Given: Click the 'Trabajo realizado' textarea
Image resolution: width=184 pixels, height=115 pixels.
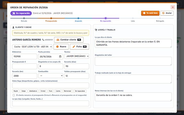Looking at the screenshot, I should 133,79.
